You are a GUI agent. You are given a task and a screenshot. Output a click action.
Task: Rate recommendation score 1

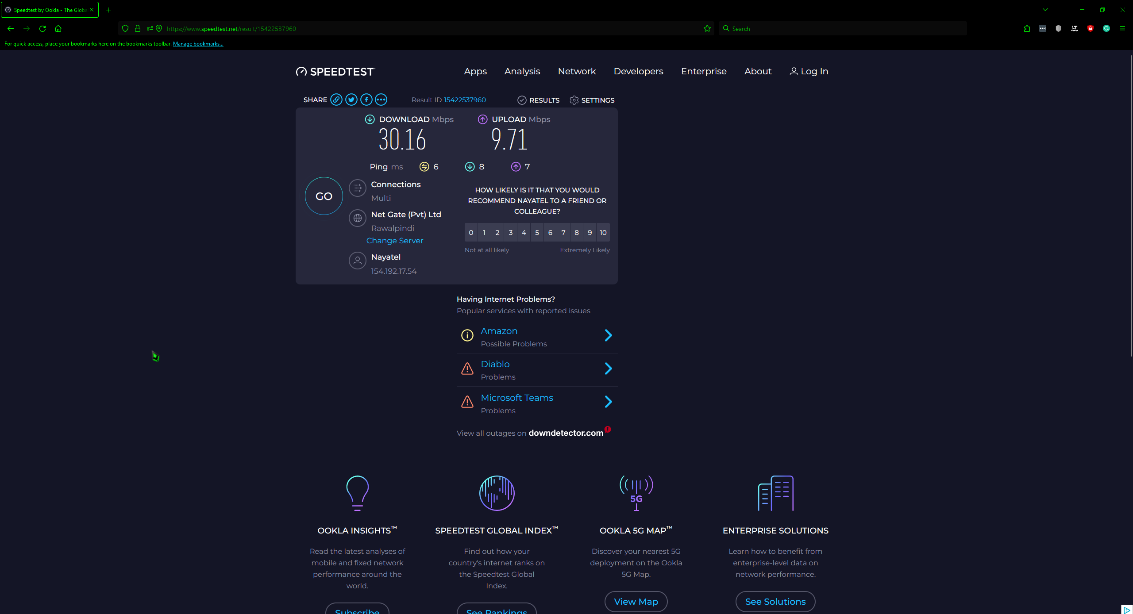[484, 232]
